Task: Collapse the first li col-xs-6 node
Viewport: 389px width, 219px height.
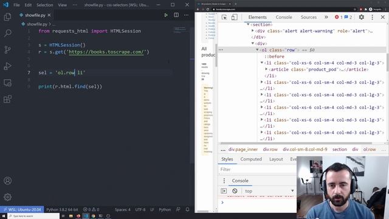Action: (x=262, y=63)
